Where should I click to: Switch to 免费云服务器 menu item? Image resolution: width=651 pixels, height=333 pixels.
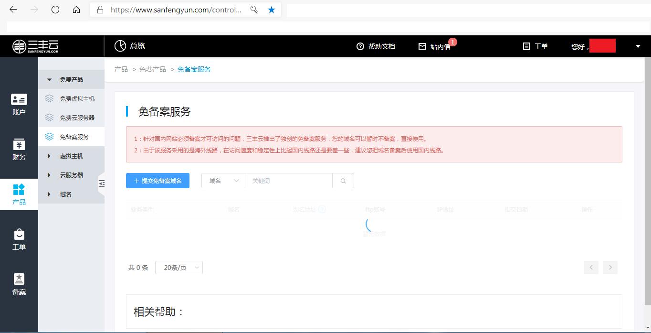[76, 118]
